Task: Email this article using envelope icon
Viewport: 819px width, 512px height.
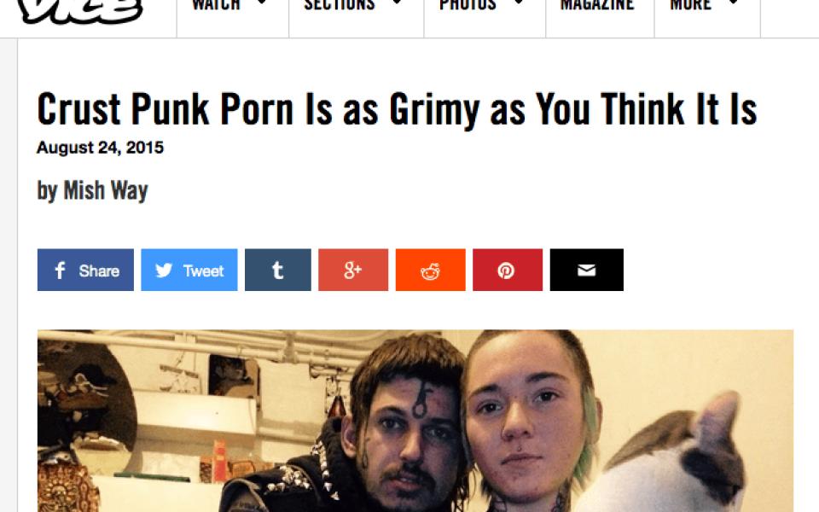Action: pos(587,270)
